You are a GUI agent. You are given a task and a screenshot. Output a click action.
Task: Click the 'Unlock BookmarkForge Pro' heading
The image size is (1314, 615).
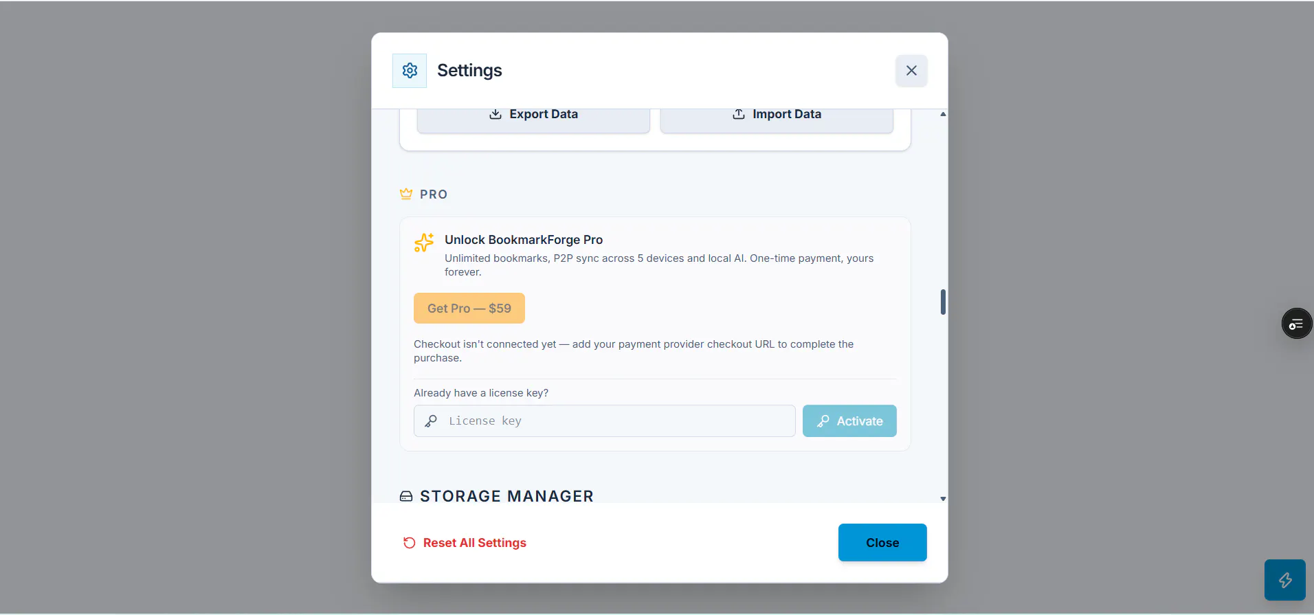(524, 240)
